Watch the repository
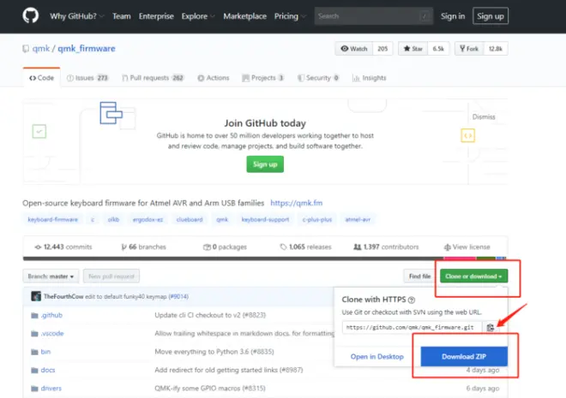 353,49
